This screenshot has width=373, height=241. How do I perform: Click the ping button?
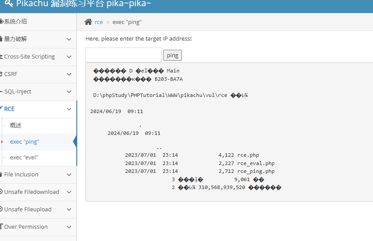(x=172, y=55)
